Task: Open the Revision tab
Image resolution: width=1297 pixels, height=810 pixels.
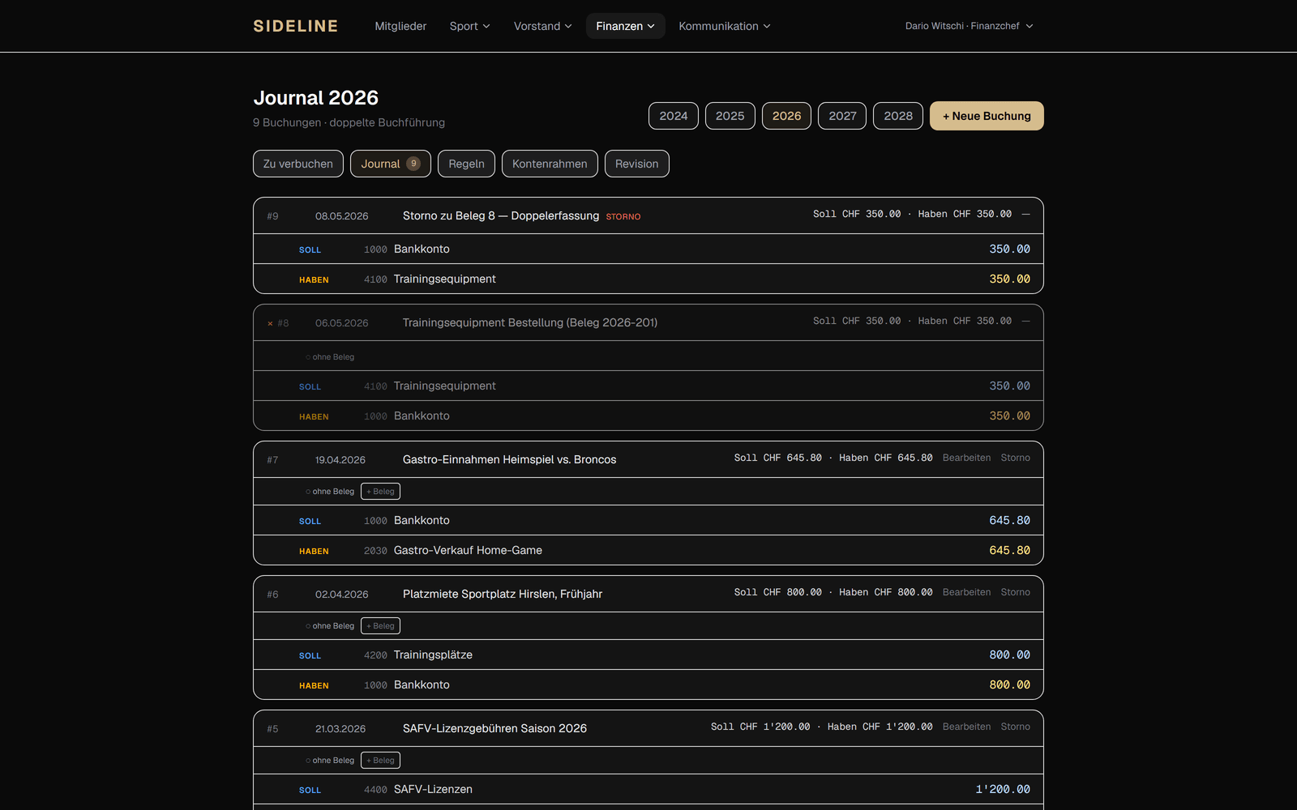Action: coord(637,164)
